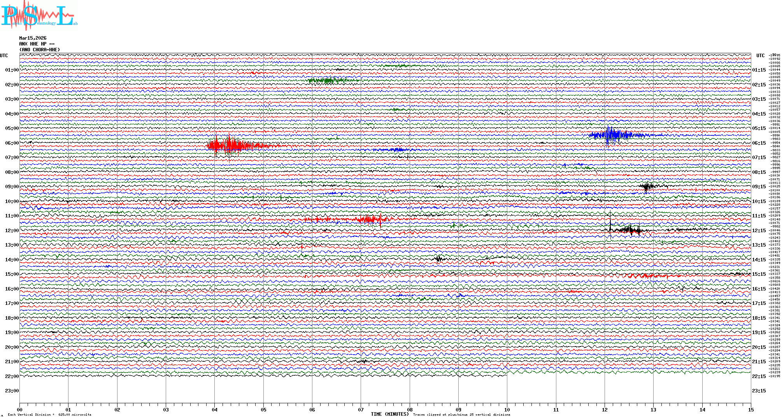Click the black event on the 12:00 trace

(x=630, y=229)
